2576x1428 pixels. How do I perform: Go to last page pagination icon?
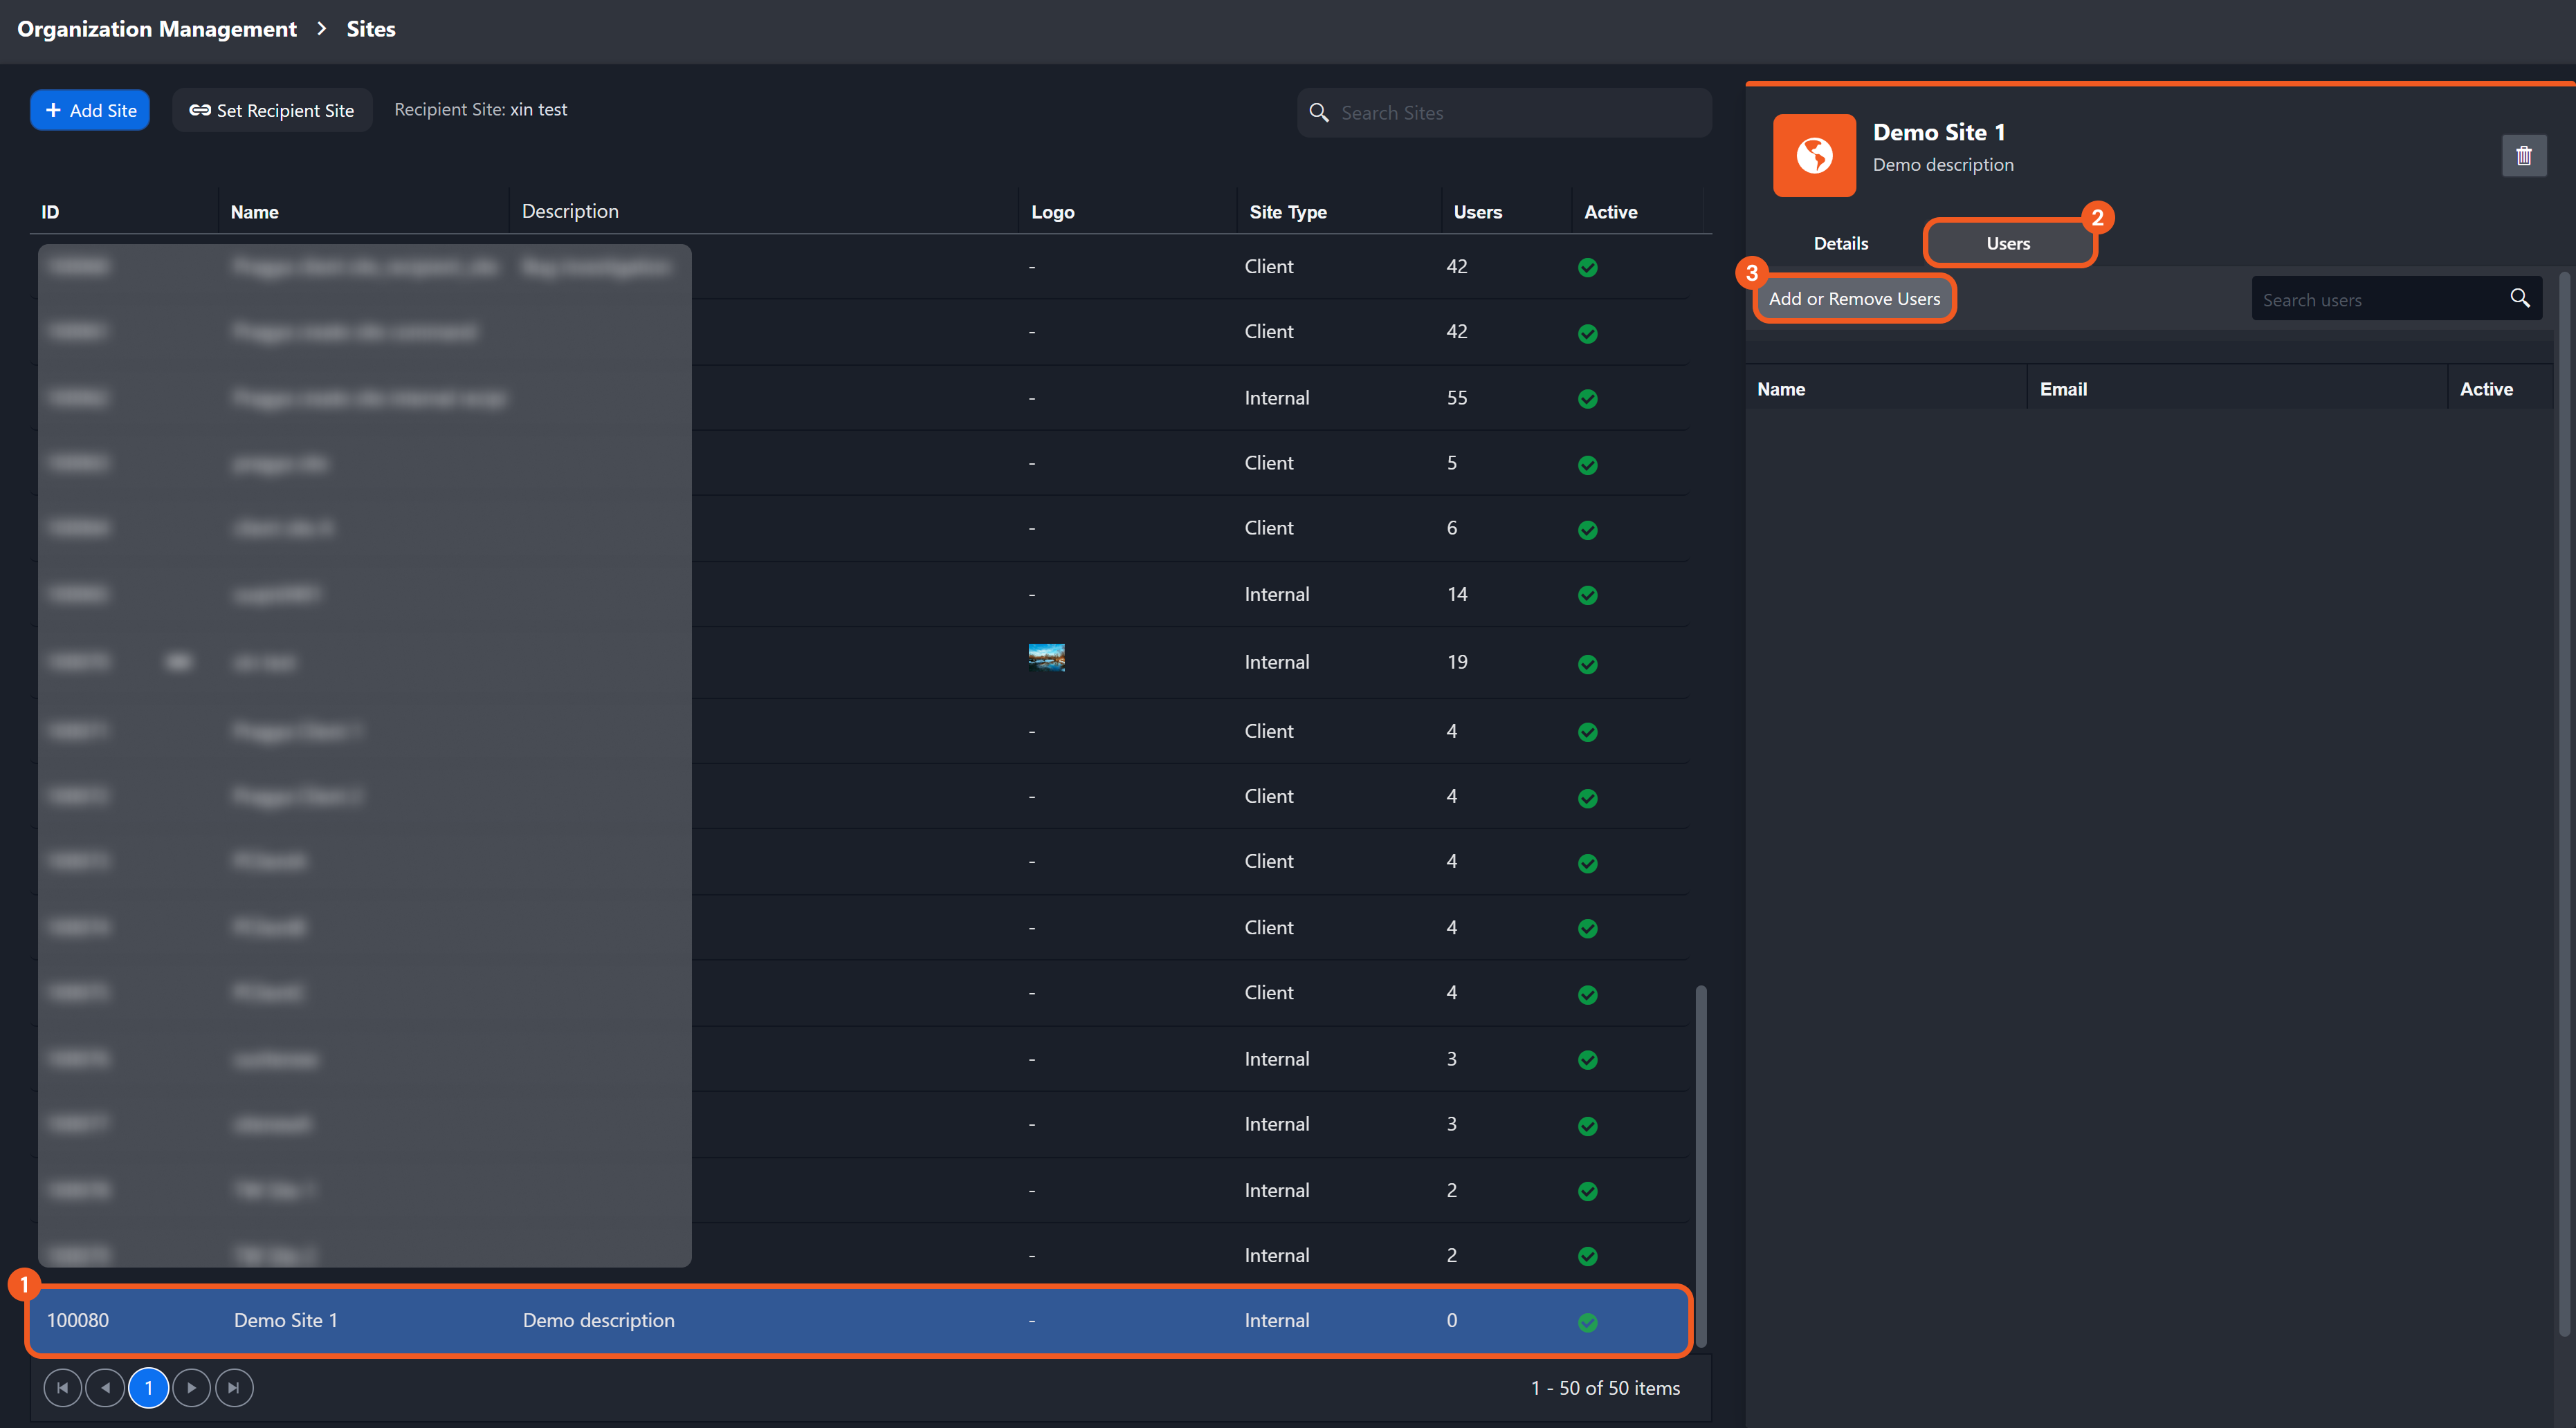point(234,1387)
